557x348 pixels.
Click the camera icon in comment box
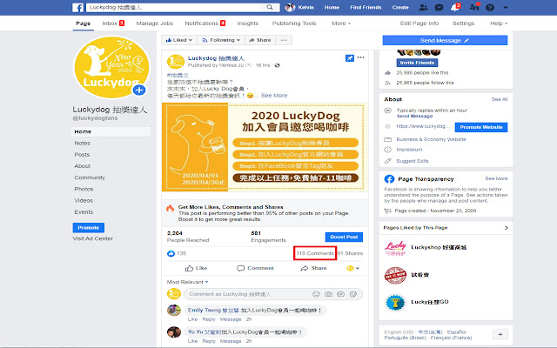329,294
